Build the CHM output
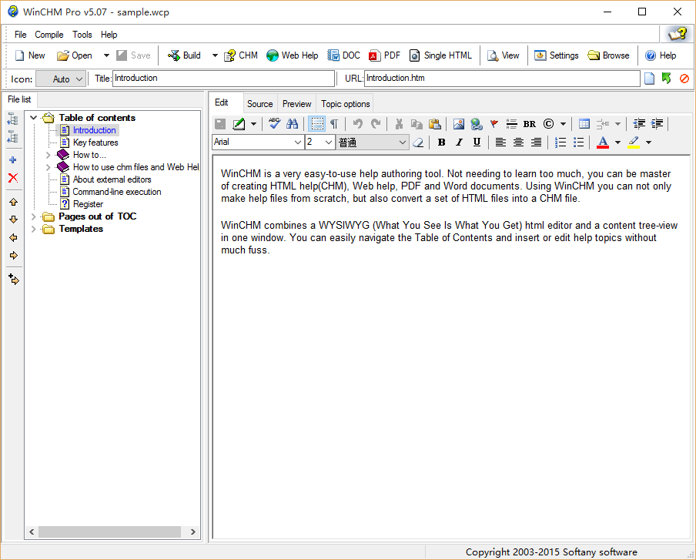Screen dimensions: 696x560 (x=240, y=55)
